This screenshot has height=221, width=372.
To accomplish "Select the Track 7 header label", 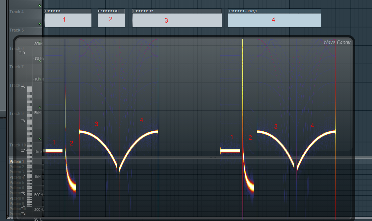I will 16,67.
